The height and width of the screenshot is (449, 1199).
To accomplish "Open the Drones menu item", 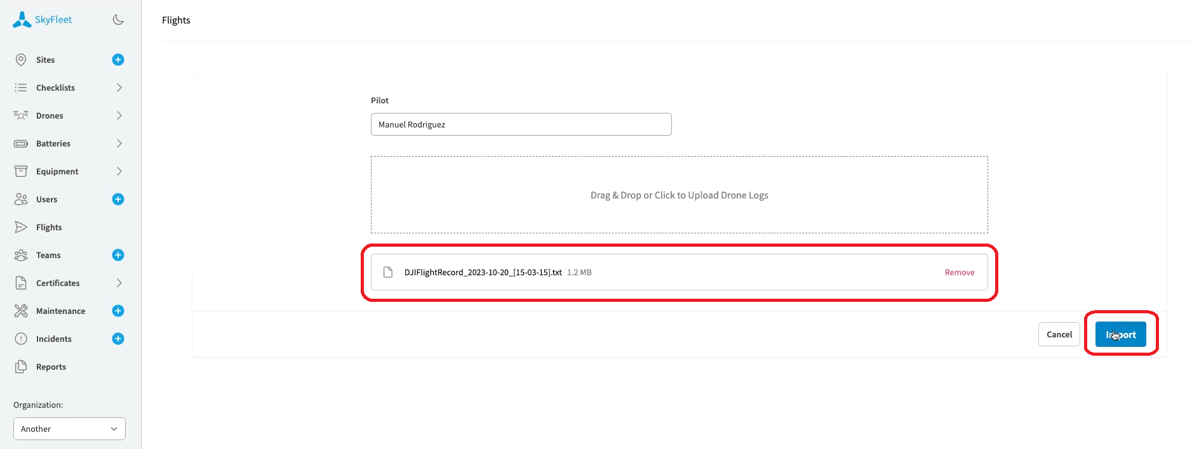I will [50, 115].
